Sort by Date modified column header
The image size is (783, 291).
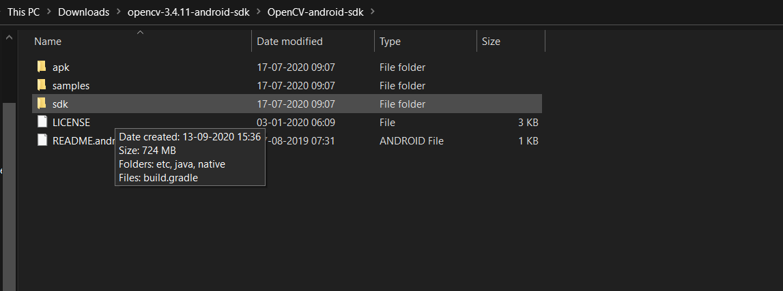pyautogui.click(x=289, y=42)
